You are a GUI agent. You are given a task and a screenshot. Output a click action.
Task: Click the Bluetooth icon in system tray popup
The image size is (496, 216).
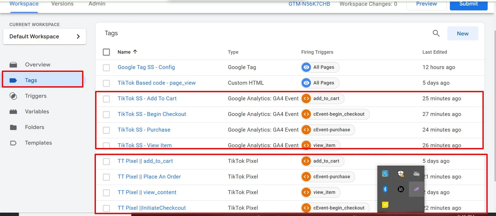coord(385,189)
